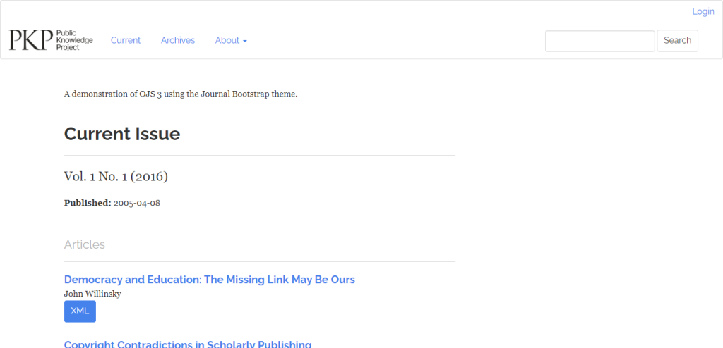The height and width of the screenshot is (348, 723).
Task: Open Copyright Contradictions in Scholarly Publishing article
Action: tap(188, 344)
